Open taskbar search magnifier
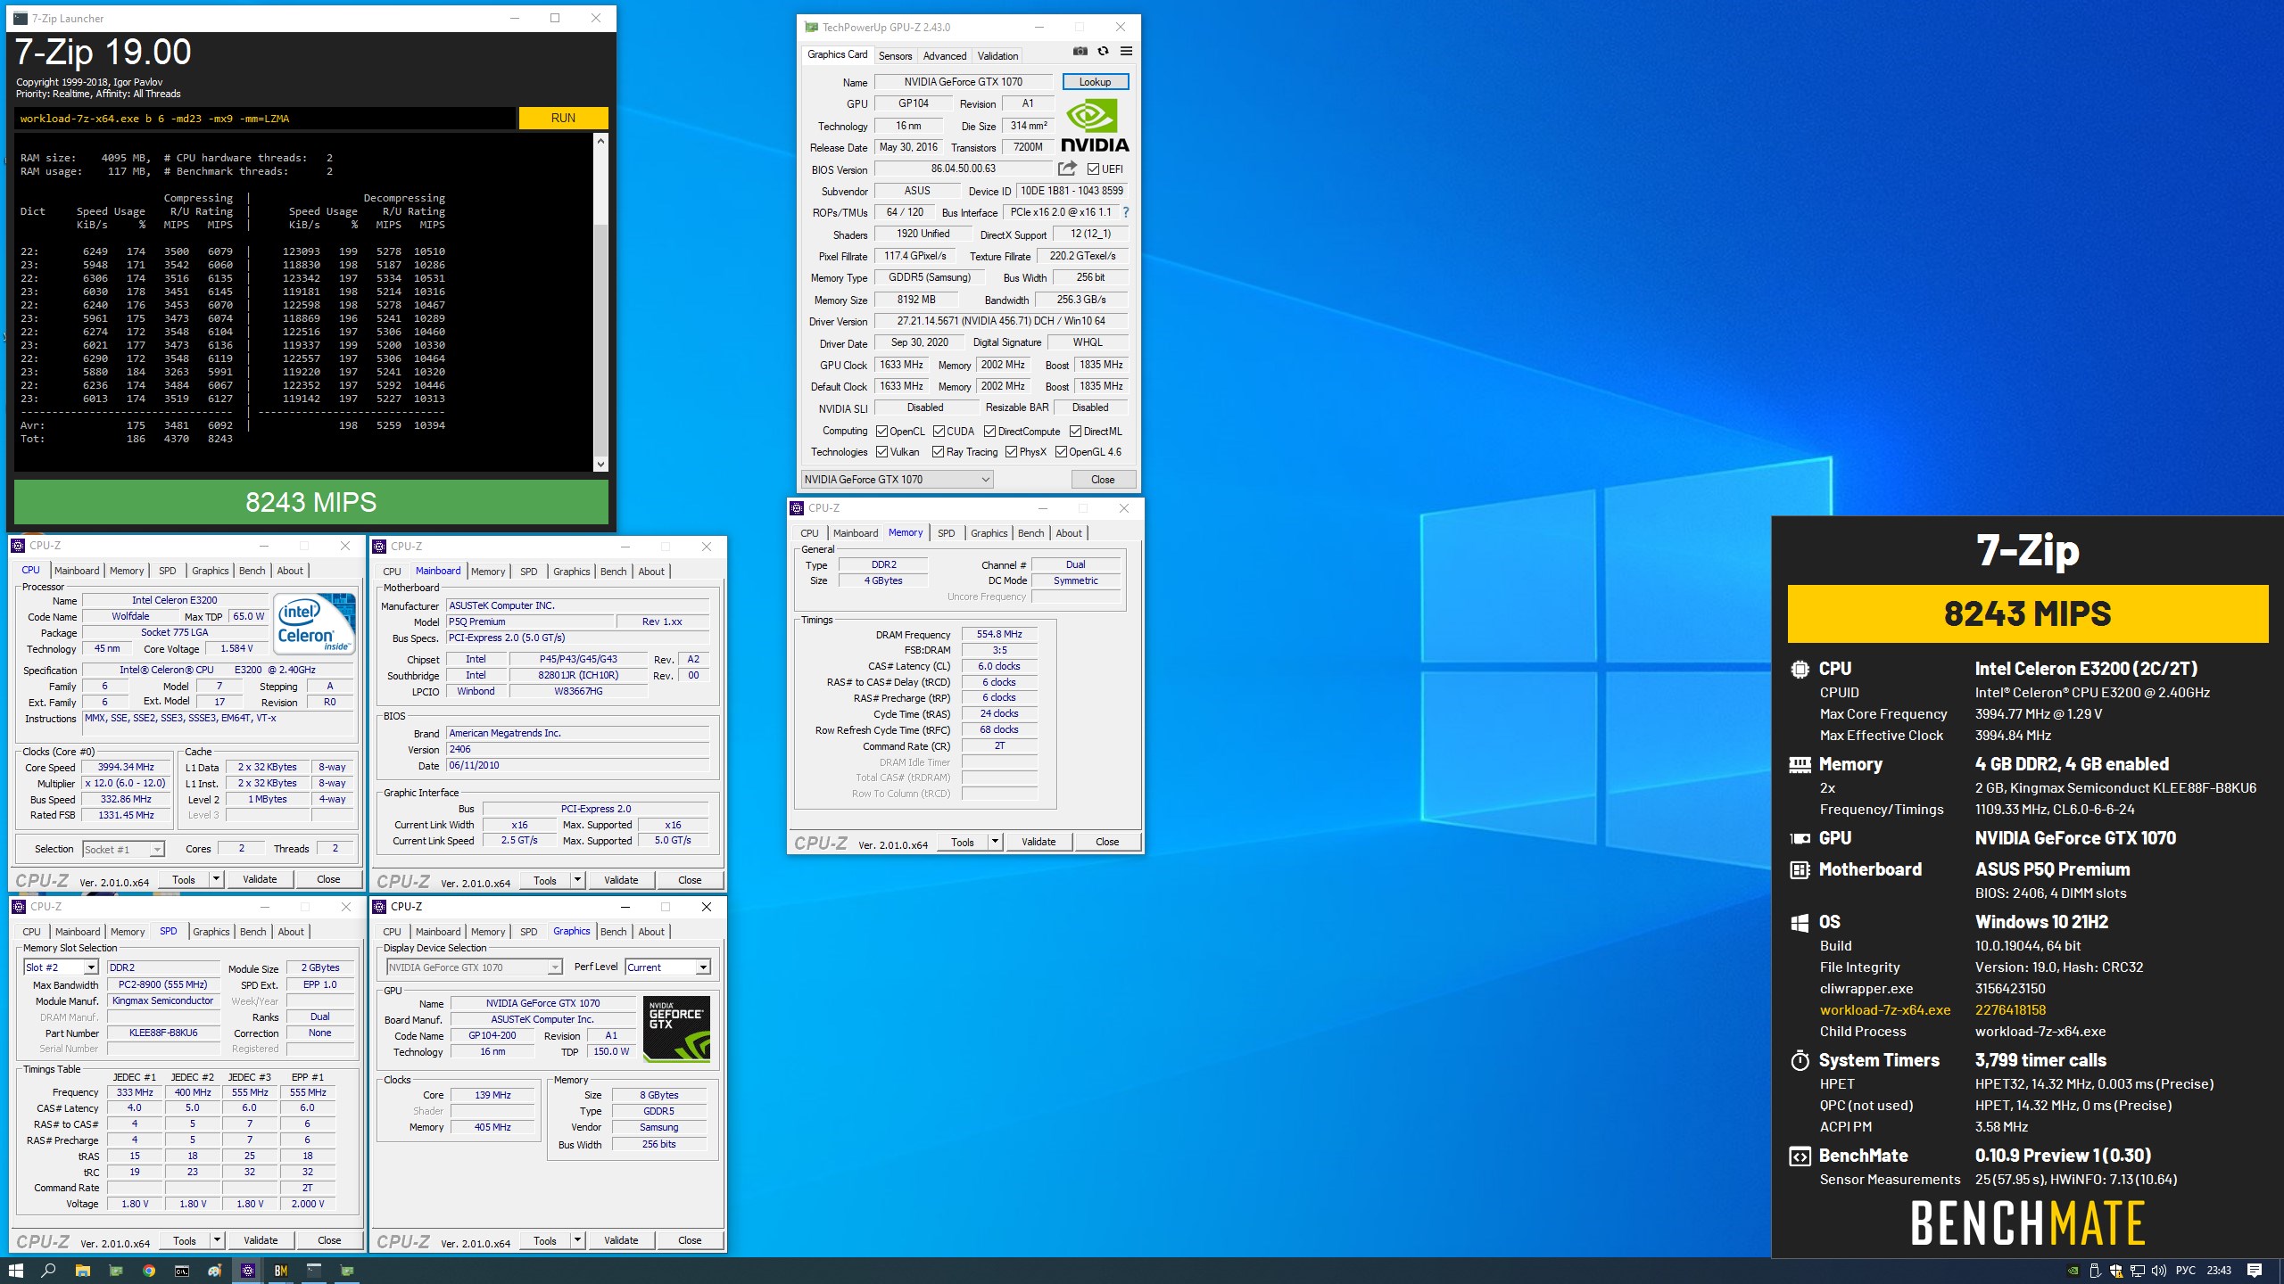 (x=49, y=1271)
